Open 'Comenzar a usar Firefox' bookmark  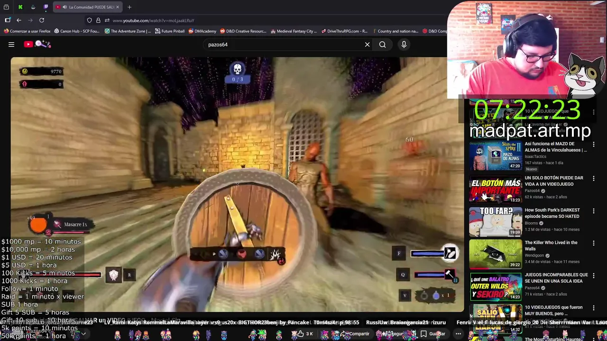28,31
